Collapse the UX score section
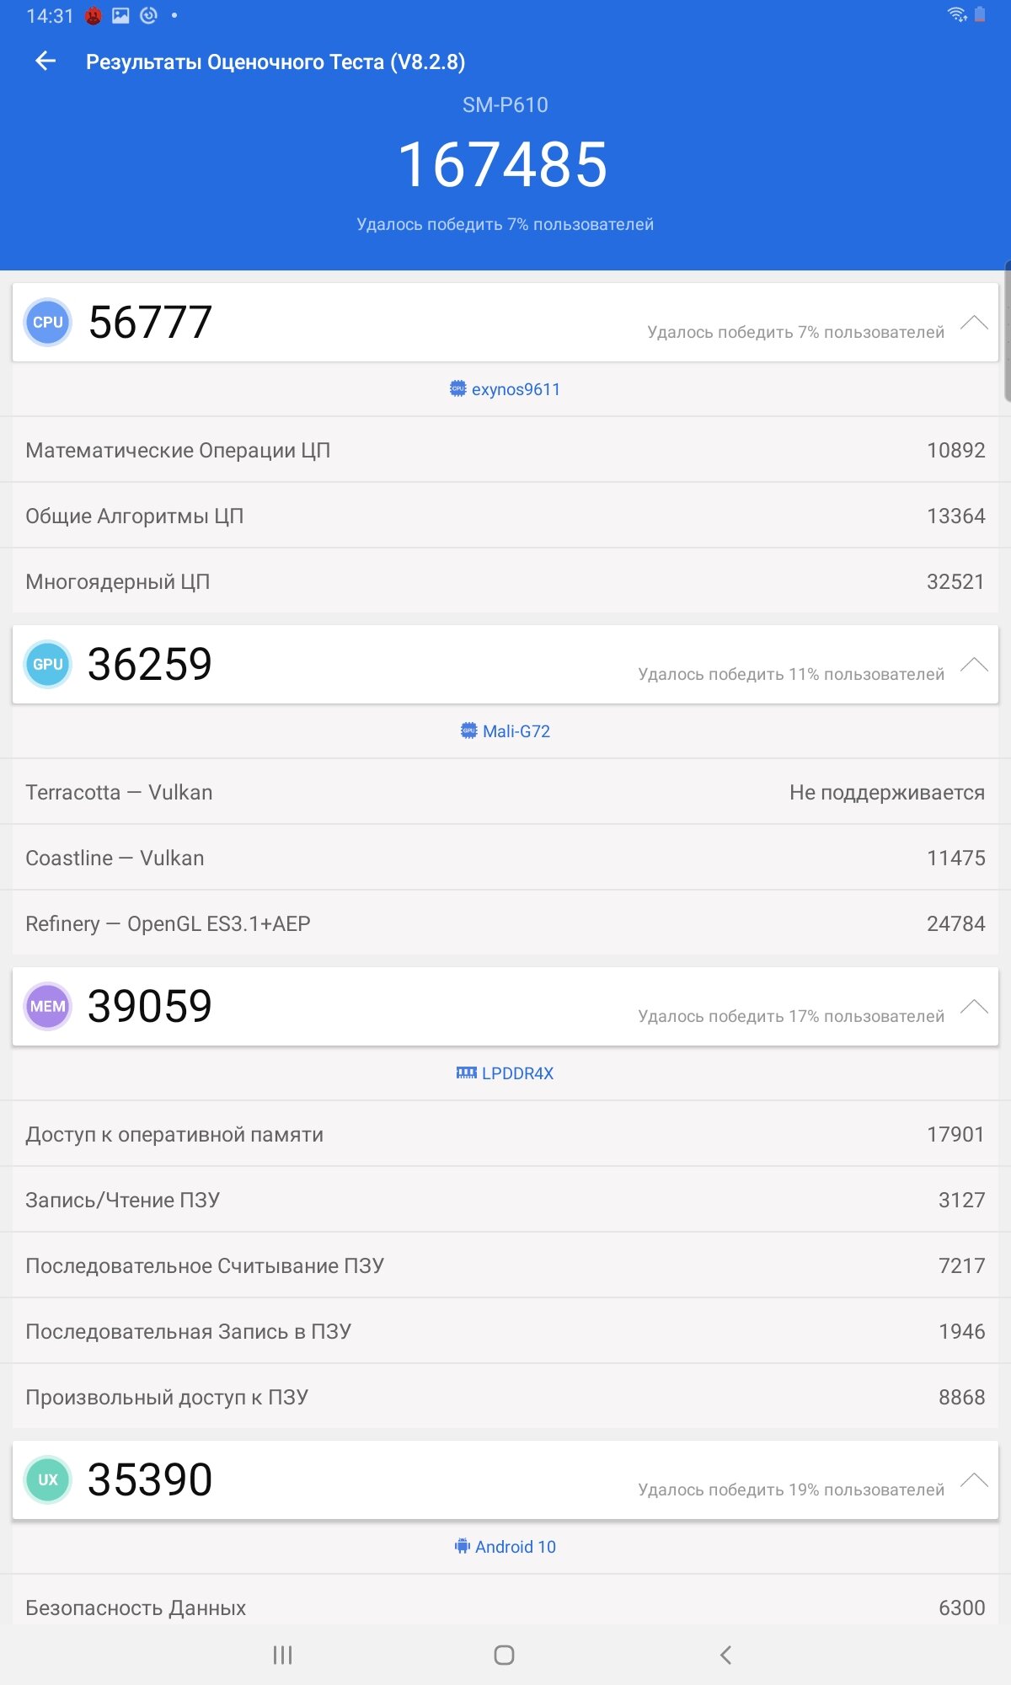Viewport: 1011px width, 1685px height. 974,1480
